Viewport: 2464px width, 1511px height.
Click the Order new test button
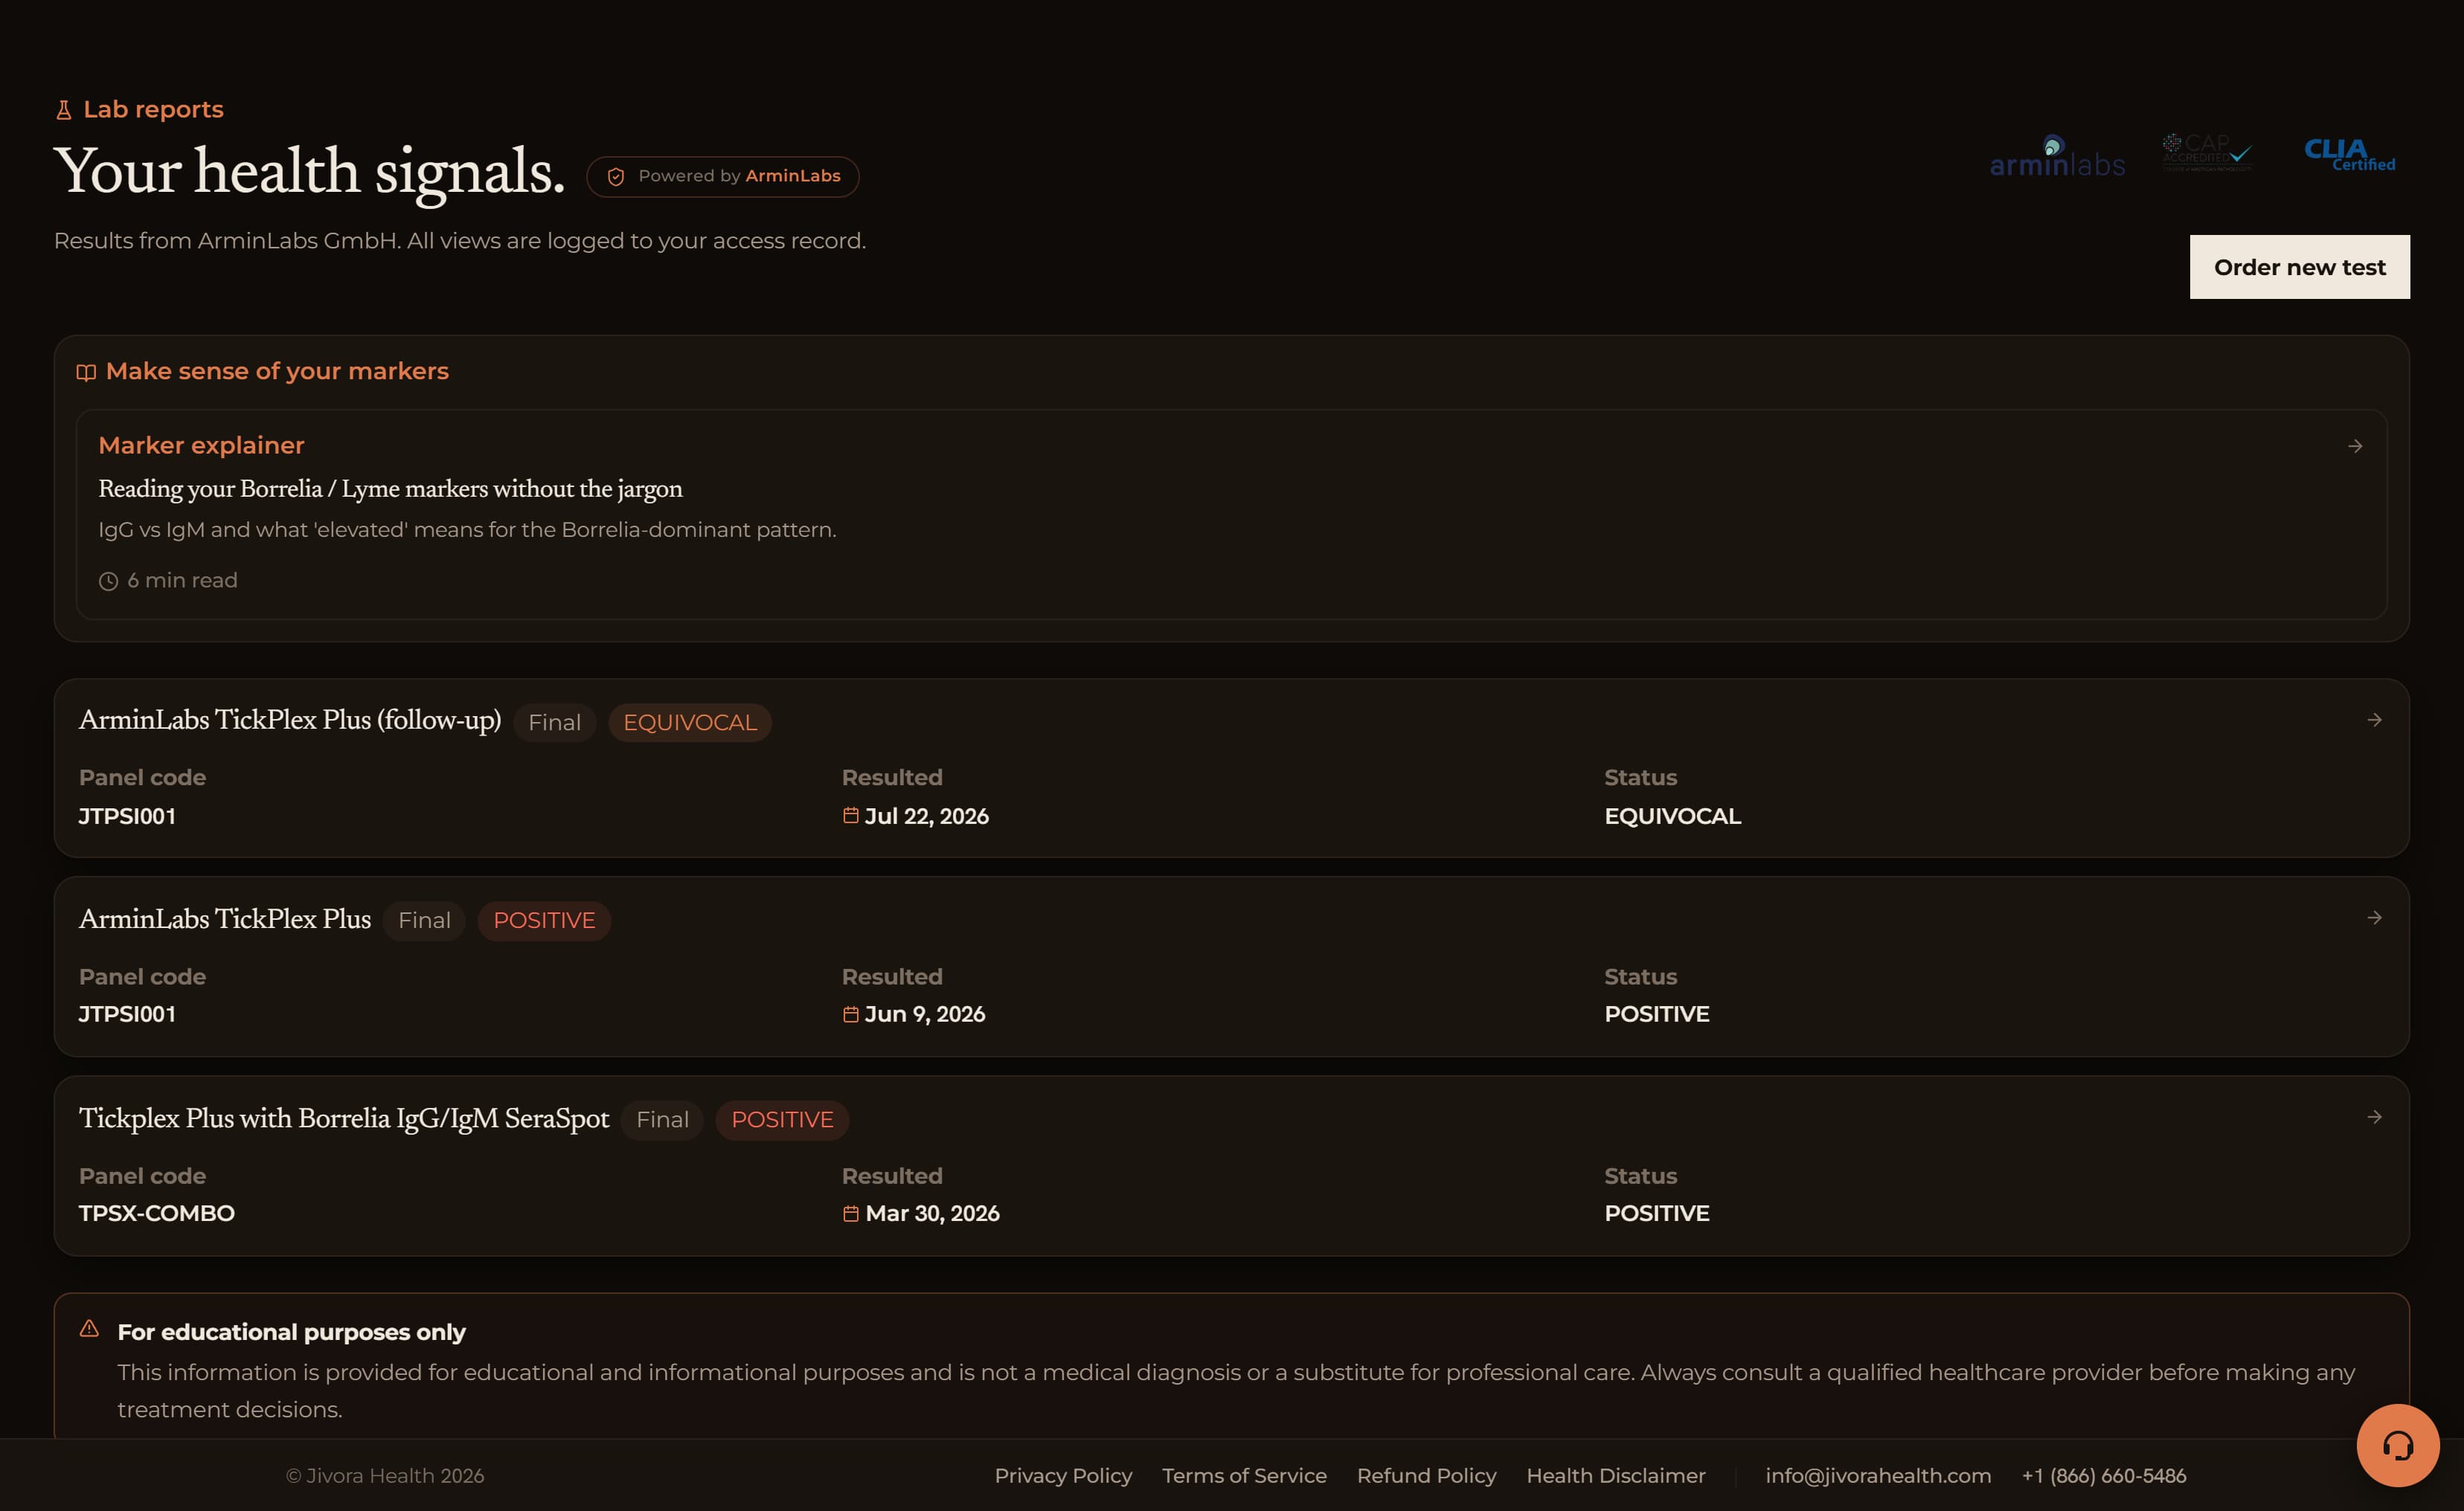(2300, 267)
